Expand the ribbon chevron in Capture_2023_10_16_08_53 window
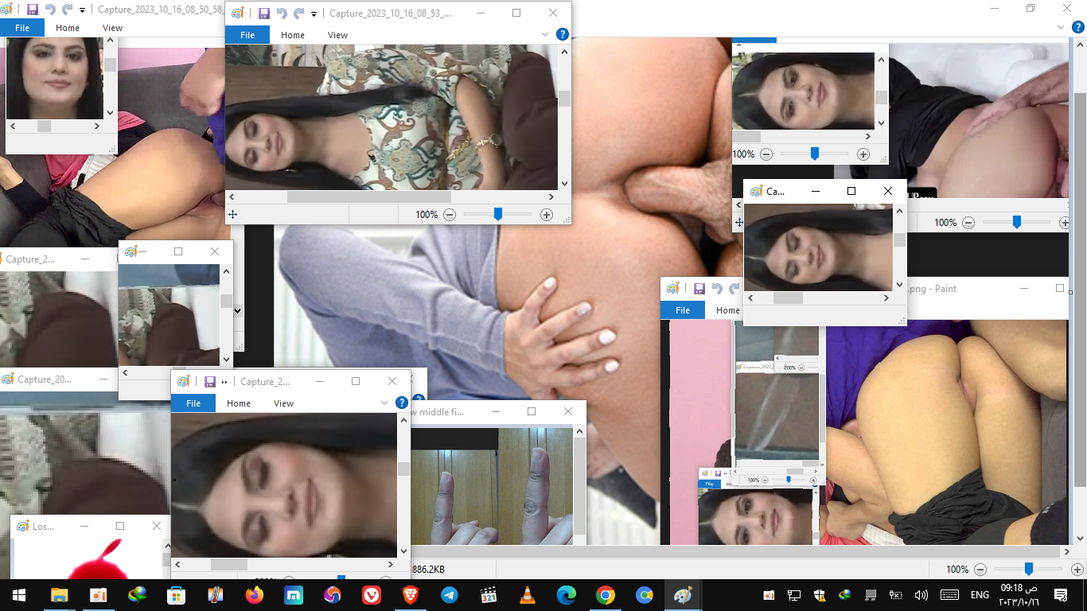The height and width of the screenshot is (611, 1087). pos(545,35)
